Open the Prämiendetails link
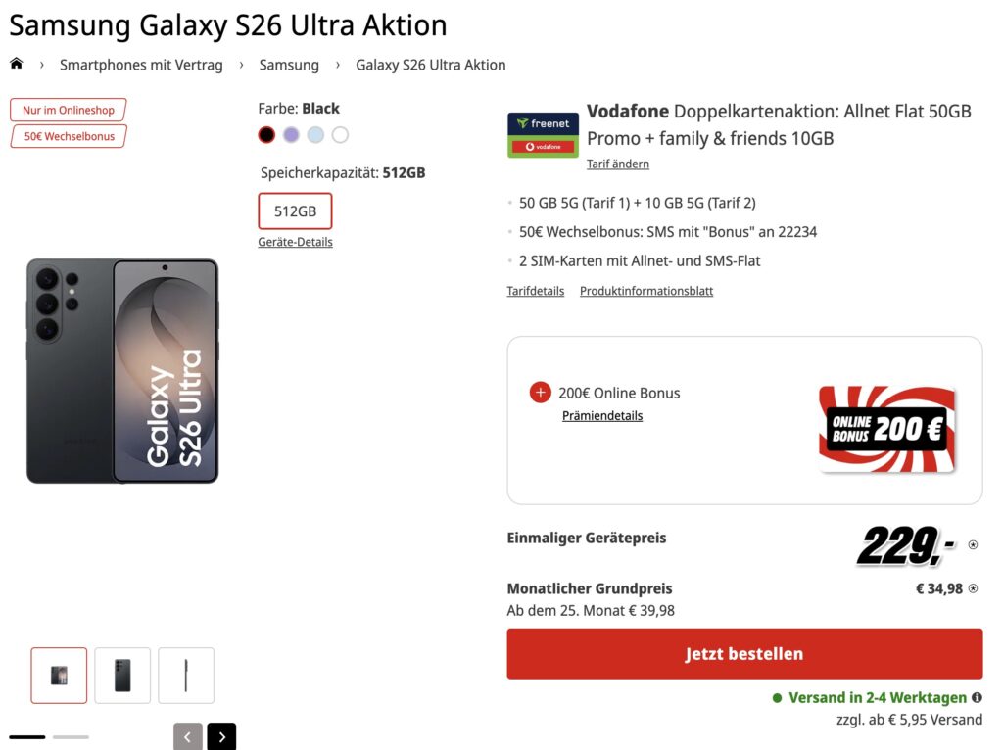This screenshot has height=750, width=1003. click(602, 416)
